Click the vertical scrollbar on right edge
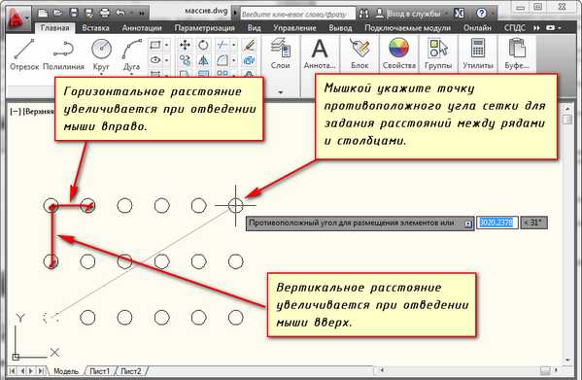The height and width of the screenshot is (380, 582). [x=567, y=234]
